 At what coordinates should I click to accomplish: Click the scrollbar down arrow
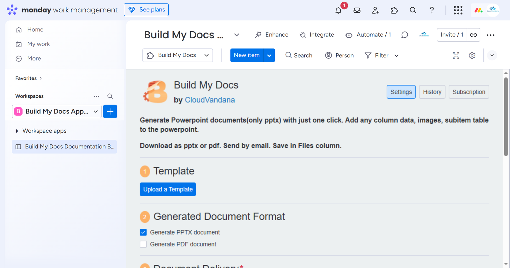click(x=506, y=264)
